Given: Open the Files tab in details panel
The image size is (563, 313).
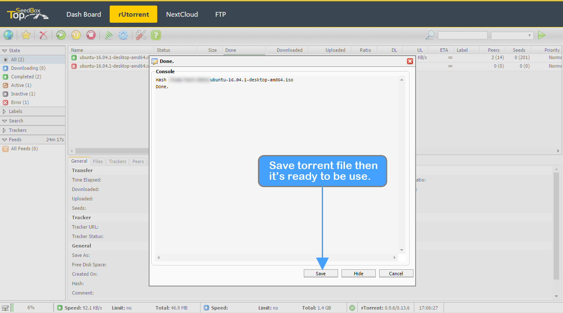Looking at the screenshot, I should pyautogui.click(x=98, y=161).
